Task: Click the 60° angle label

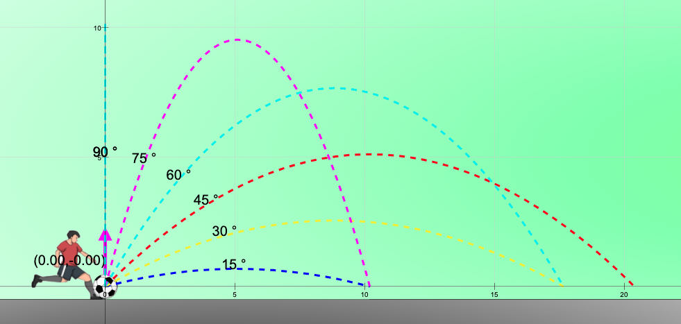Action: (178, 175)
